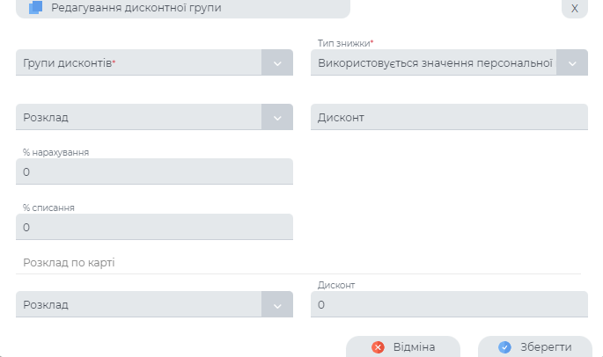Focus the empty Дисконт field below Тип знижки

tap(449, 118)
